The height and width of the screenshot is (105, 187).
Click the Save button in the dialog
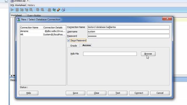(75, 93)
